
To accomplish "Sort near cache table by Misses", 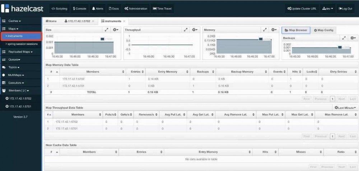I will click(301, 152).
